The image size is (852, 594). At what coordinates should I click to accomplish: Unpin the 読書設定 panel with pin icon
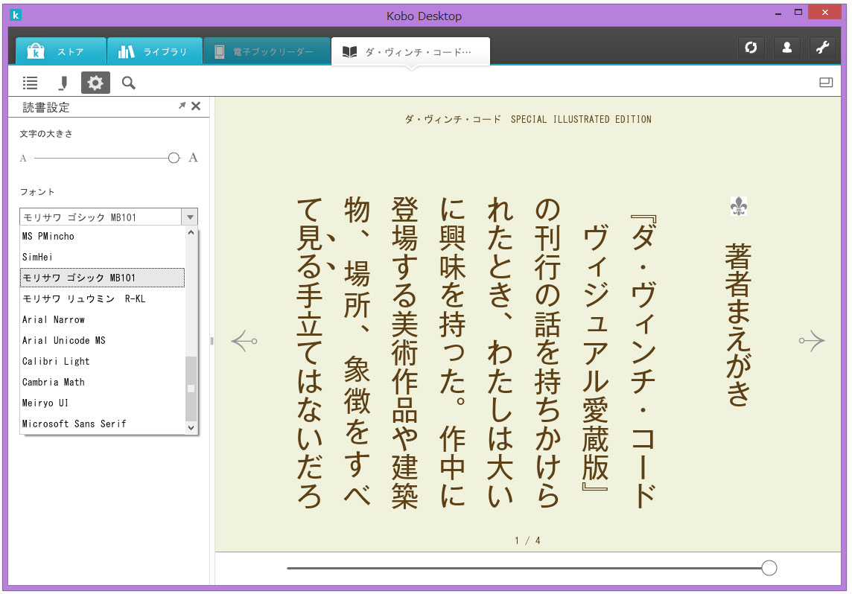coord(182,106)
